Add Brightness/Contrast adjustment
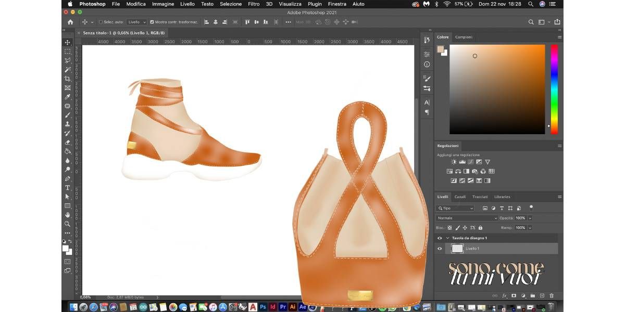The image size is (625, 312). pyautogui.click(x=453, y=162)
